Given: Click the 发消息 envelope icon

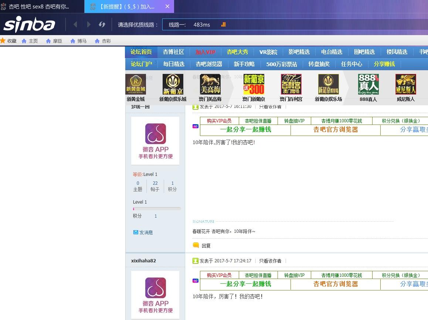Looking at the screenshot, I should [x=136, y=232].
